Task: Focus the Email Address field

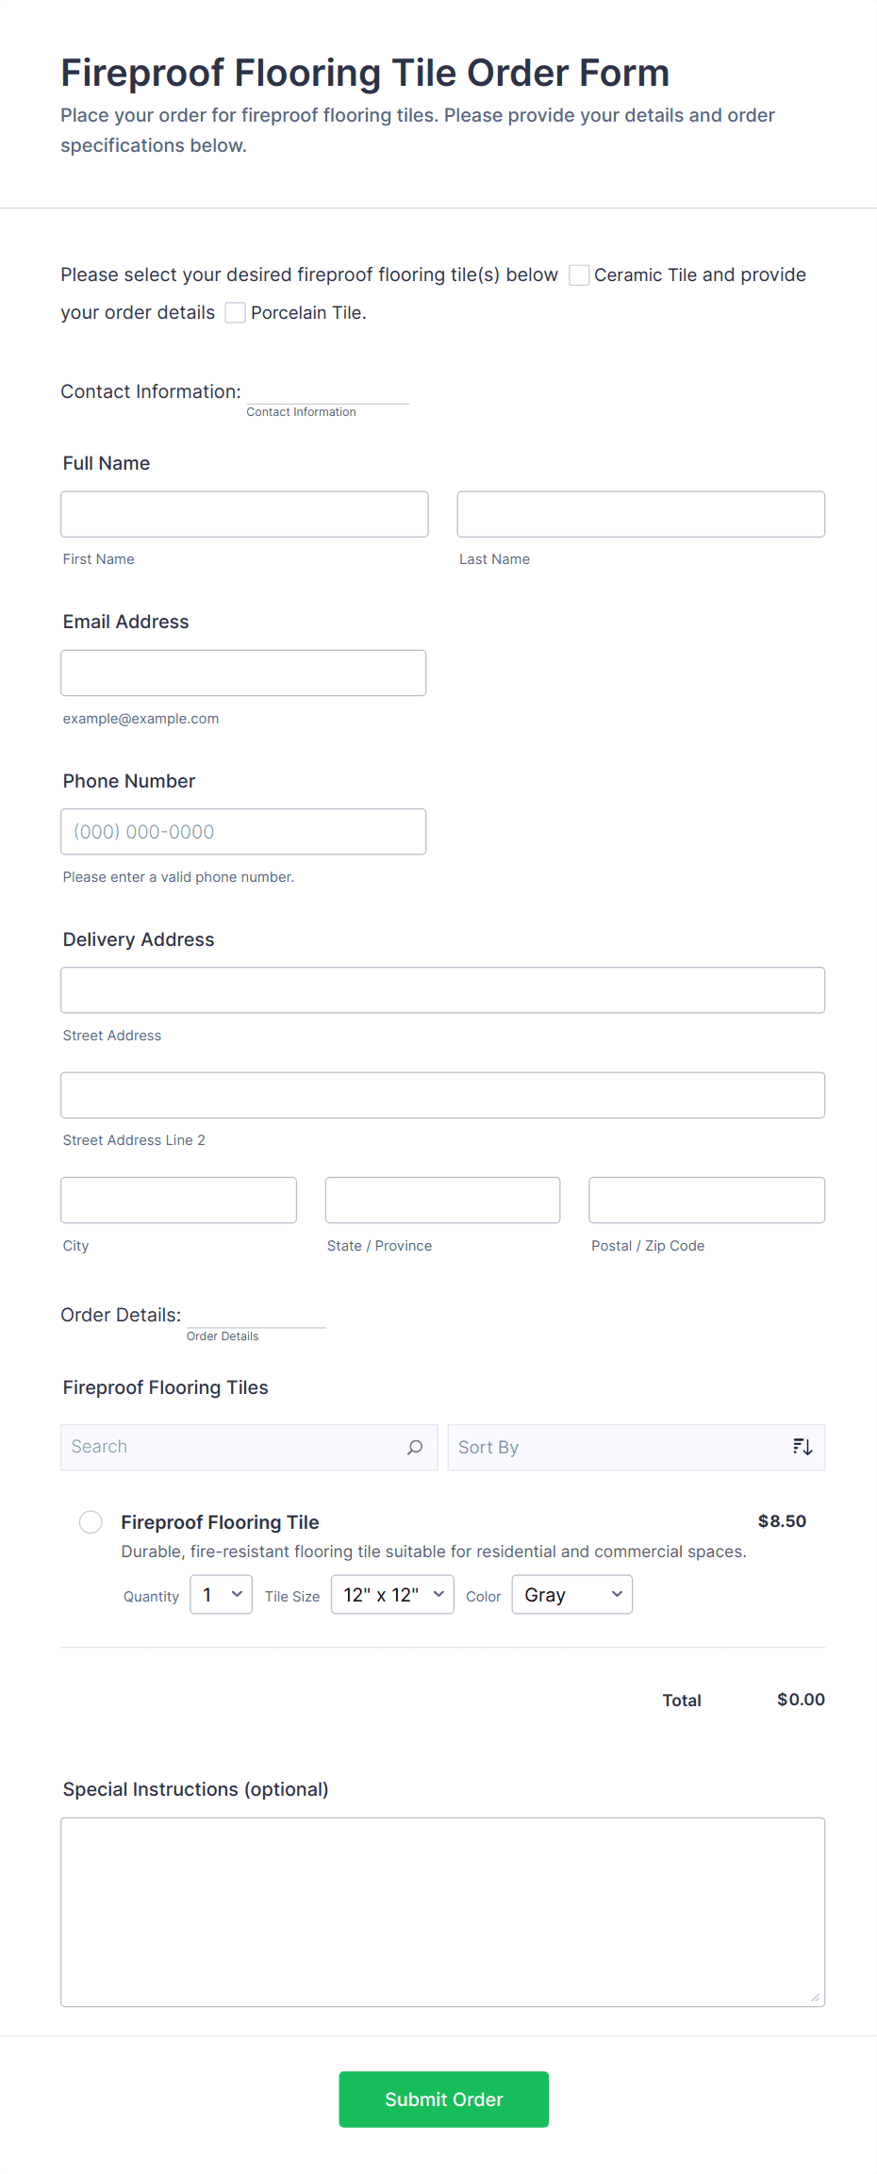Action: click(243, 673)
